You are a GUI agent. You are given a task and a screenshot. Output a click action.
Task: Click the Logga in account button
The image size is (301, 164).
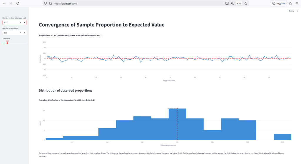[279, 4]
